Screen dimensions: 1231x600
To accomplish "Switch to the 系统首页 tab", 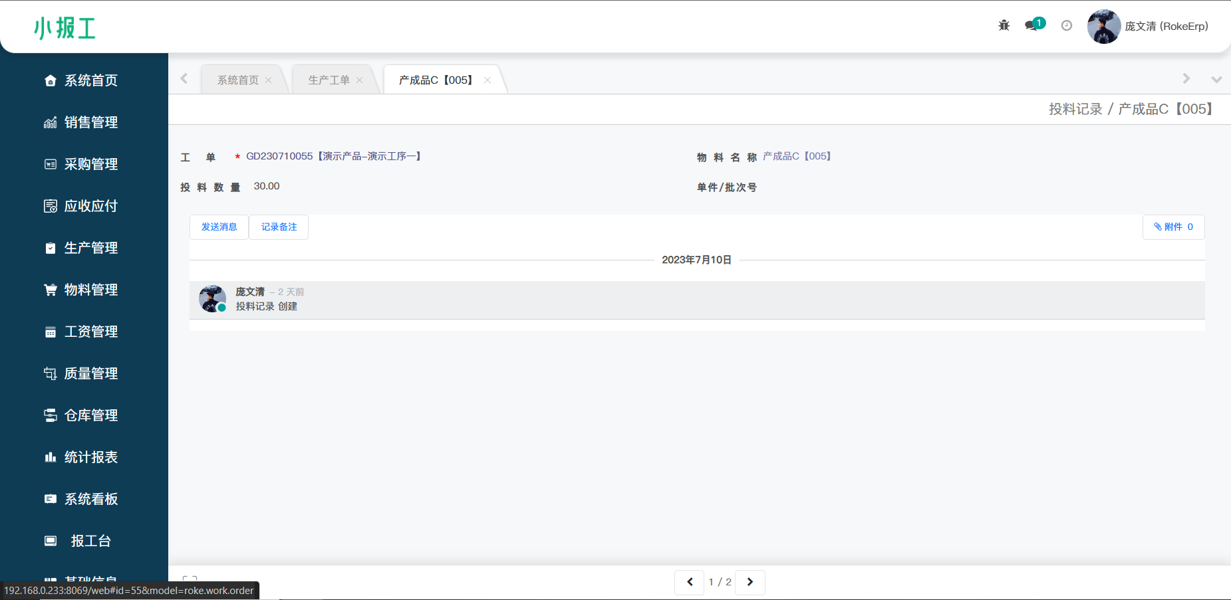I will pos(237,80).
